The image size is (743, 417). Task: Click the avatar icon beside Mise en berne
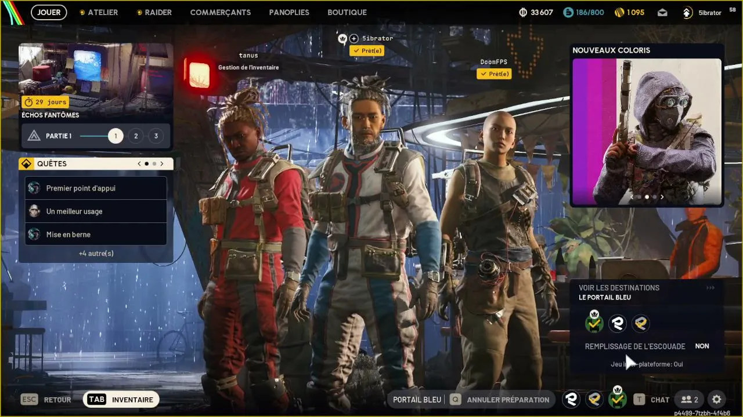tap(34, 235)
